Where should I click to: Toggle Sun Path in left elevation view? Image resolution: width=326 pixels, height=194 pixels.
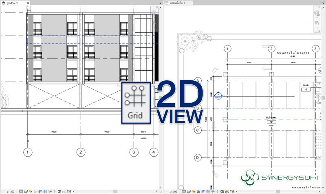[31, 191]
